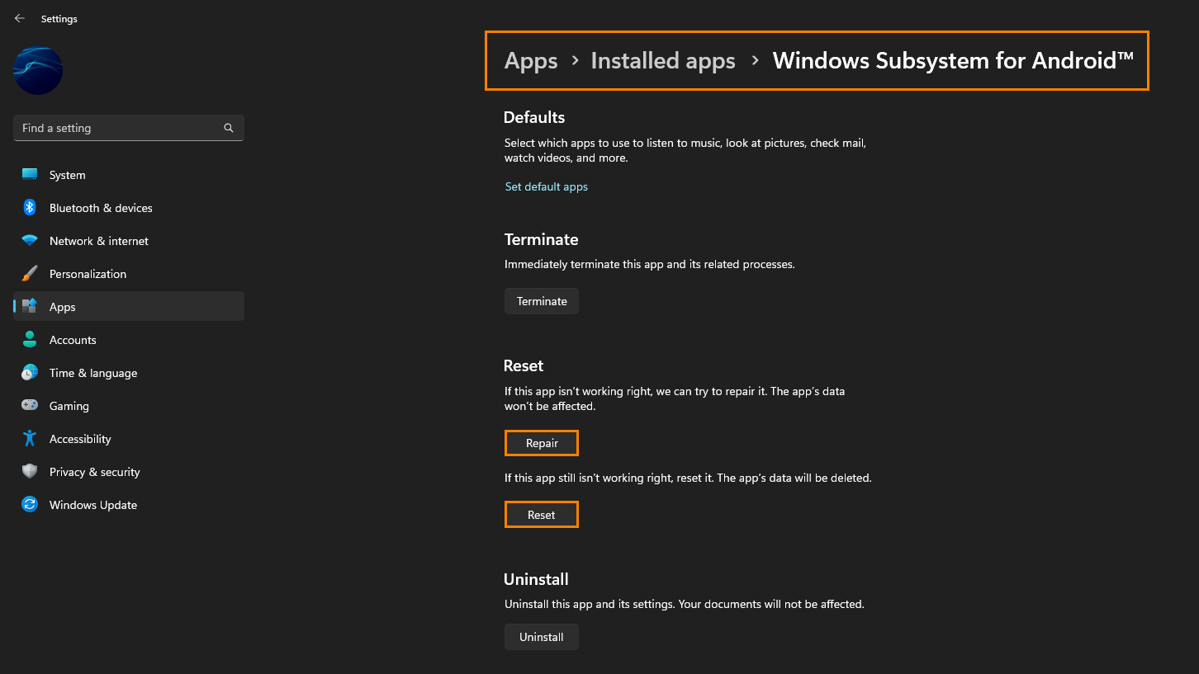Click the Accounts person icon
1199x674 pixels.
(x=30, y=340)
